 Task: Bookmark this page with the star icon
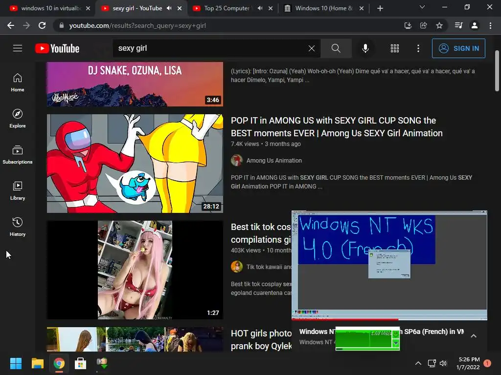tap(439, 25)
